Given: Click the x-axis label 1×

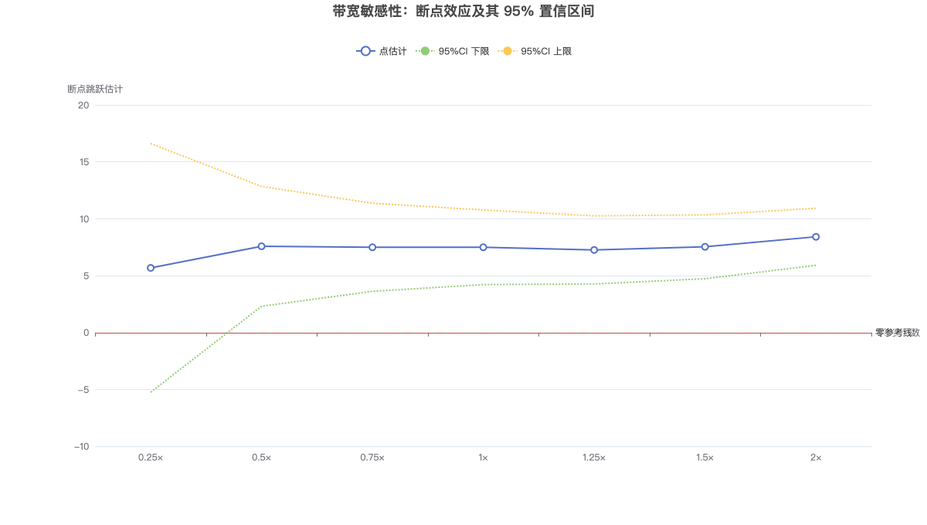Looking at the screenshot, I should [x=483, y=458].
